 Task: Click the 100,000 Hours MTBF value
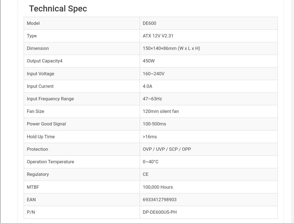coord(158,187)
